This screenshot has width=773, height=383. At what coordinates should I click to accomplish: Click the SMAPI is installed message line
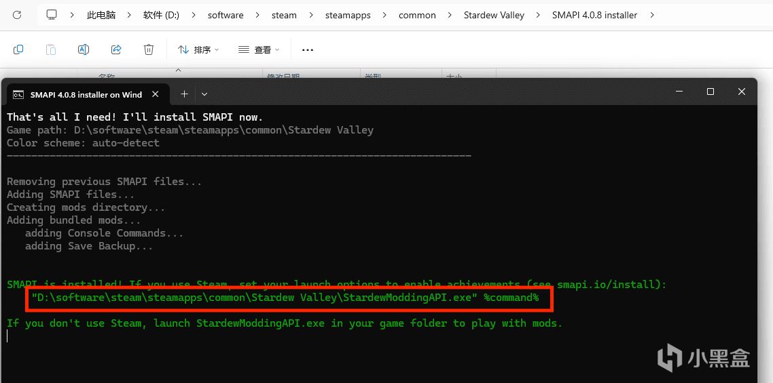[x=337, y=285]
